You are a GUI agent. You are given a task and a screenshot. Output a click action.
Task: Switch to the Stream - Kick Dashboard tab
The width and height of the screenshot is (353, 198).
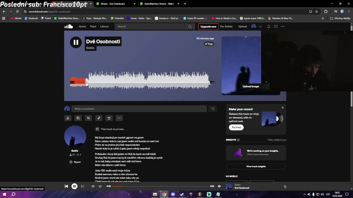coord(113,4)
